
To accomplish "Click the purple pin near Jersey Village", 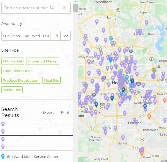I will pos(89,62).
